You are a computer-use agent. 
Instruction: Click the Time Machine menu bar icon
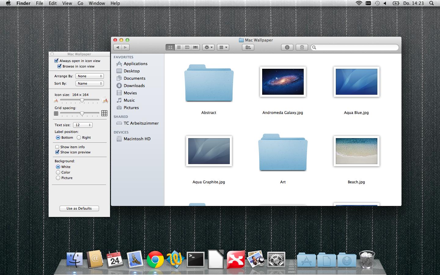pos(377,3)
